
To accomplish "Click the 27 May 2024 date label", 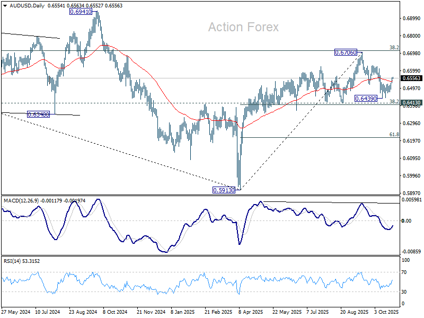I will pos(15,313).
